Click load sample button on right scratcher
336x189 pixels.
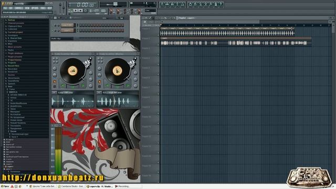pyautogui.click(x=99, y=92)
